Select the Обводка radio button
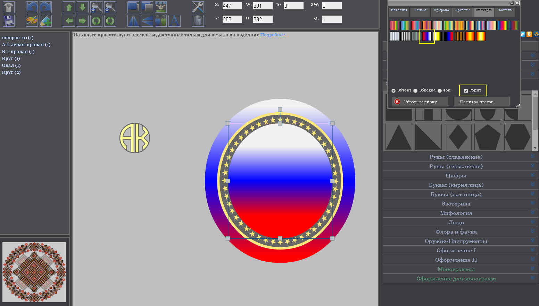The width and height of the screenshot is (539, 306). point(415,90)
